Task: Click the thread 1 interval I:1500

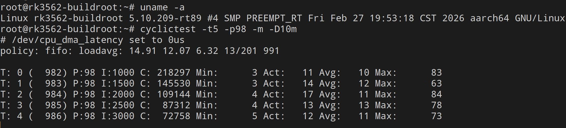Action: 117,83
